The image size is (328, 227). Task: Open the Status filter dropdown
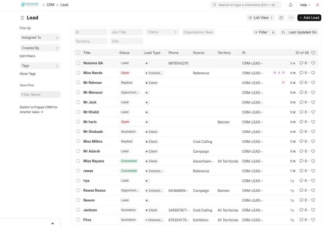pyautogui.click(x=162, y=32)
